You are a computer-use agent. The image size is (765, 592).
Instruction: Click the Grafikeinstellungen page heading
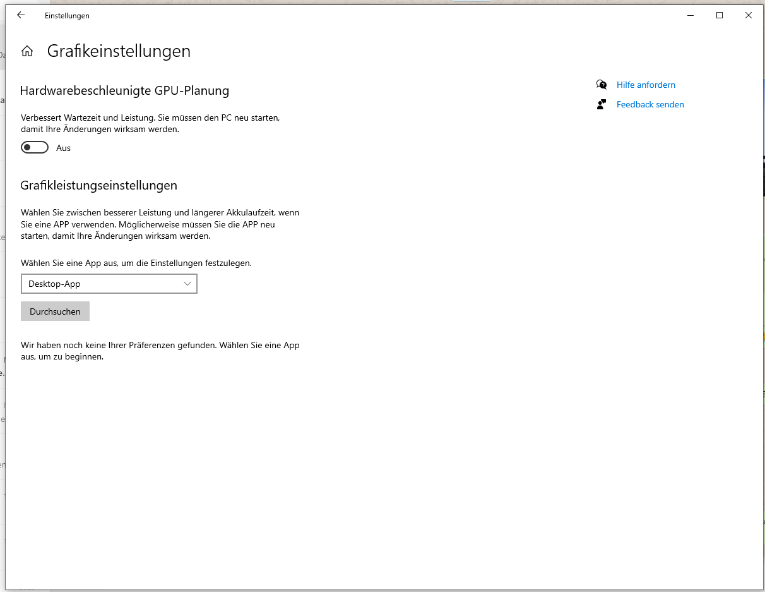[x=119, y=51]
